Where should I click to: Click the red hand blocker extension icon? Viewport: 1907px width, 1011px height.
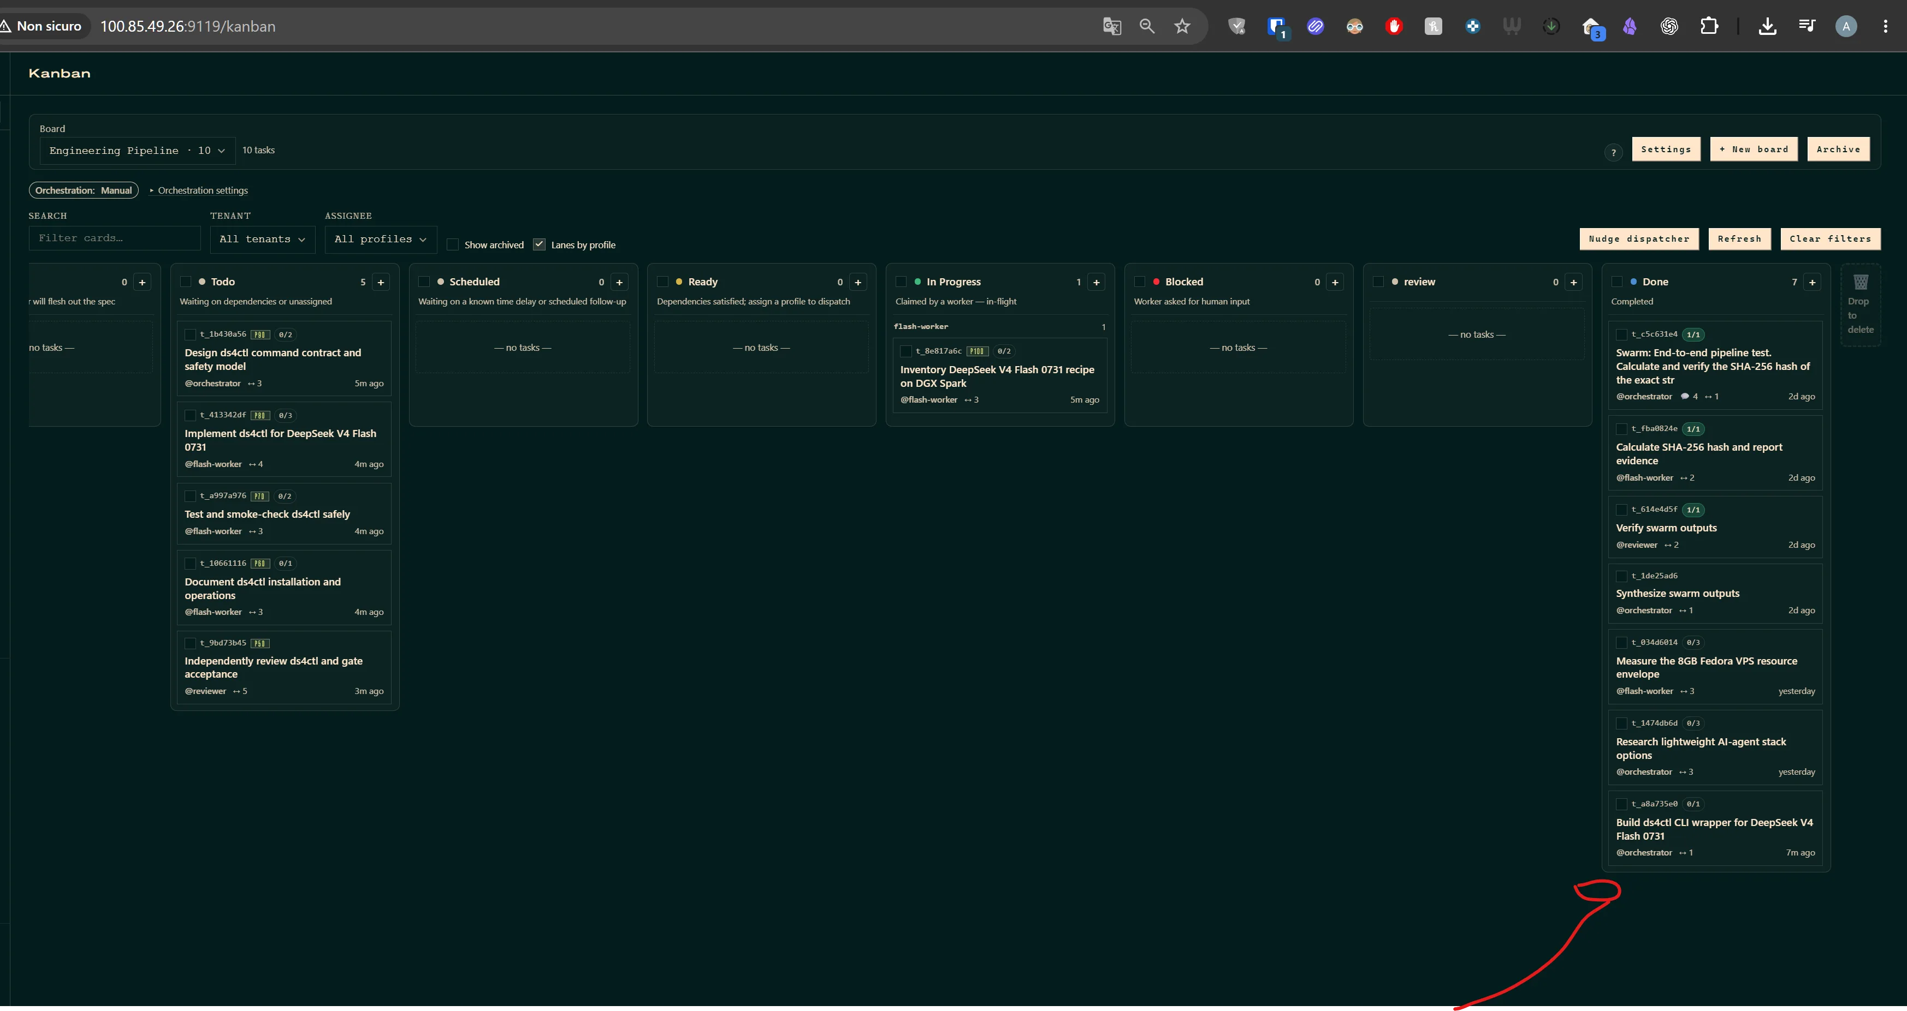click(1394, 27)
